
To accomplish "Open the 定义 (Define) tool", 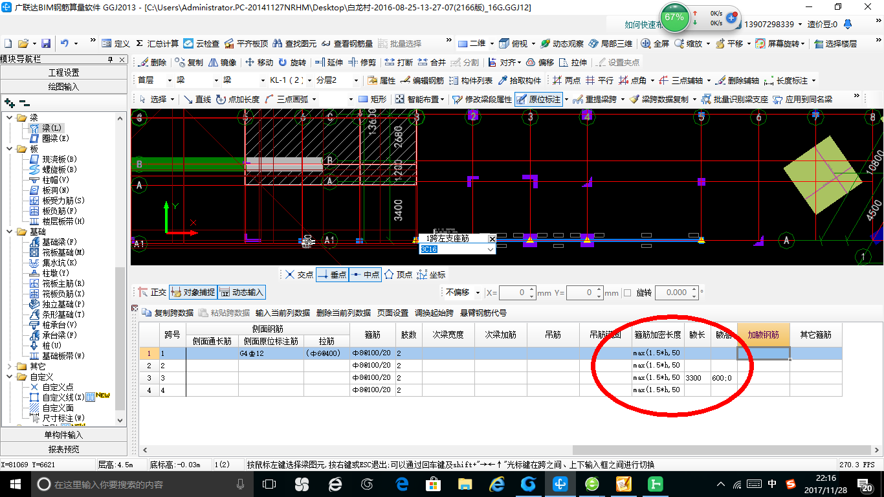I will (117, 43).
